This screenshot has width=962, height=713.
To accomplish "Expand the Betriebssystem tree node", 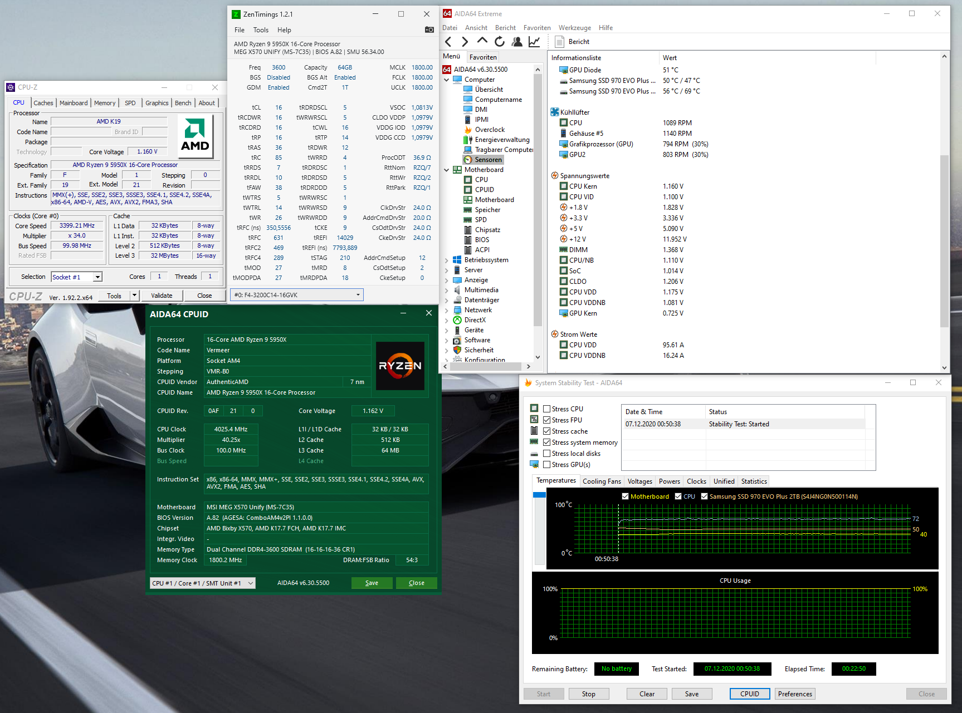I will (447, 260).
